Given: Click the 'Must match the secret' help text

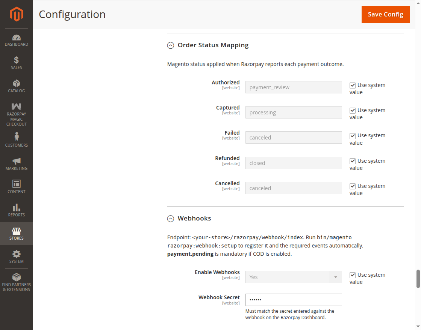Looking at the screenshot, I should 290,314.
